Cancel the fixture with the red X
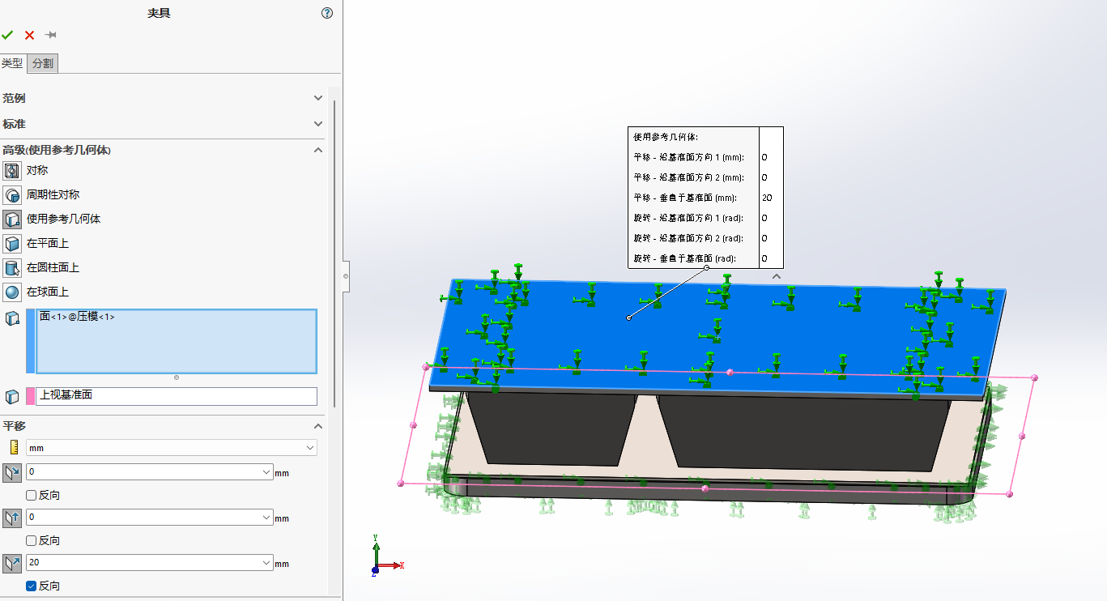The width and height of the screenshot is (1107, 601). pos(29,35)
